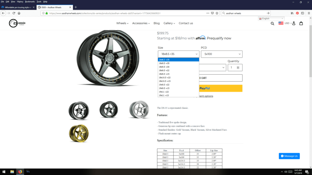This screenshot has width=312, height=175.
Task: Click Prequalify now Affirm link
Action: (x=219, y=38)
